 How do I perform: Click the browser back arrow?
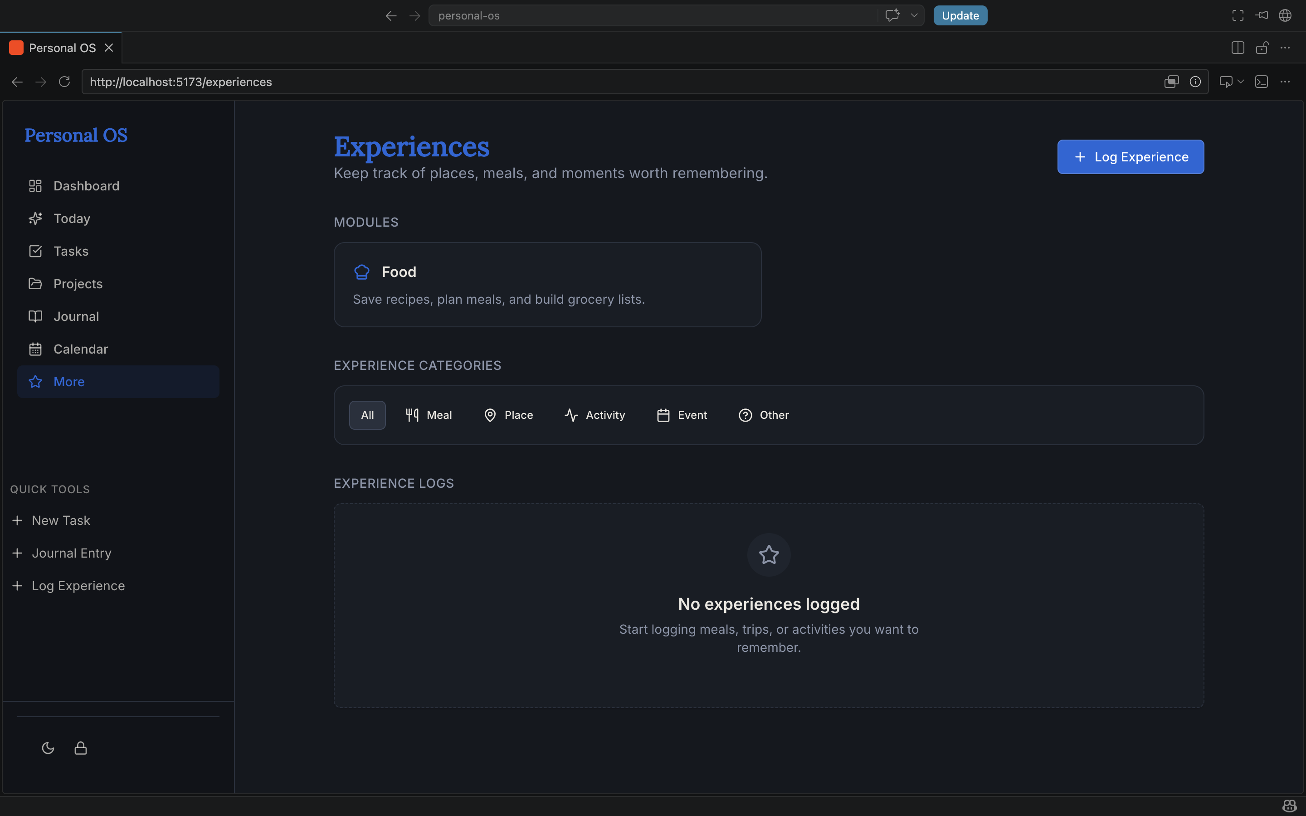click(17, 82)
